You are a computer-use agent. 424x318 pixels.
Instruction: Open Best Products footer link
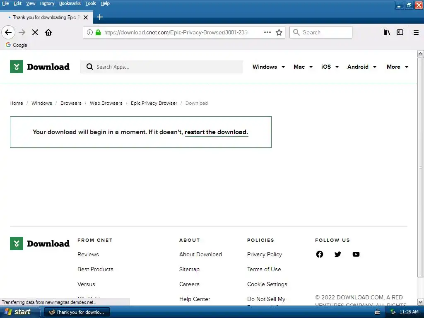[x=95, y=269]
